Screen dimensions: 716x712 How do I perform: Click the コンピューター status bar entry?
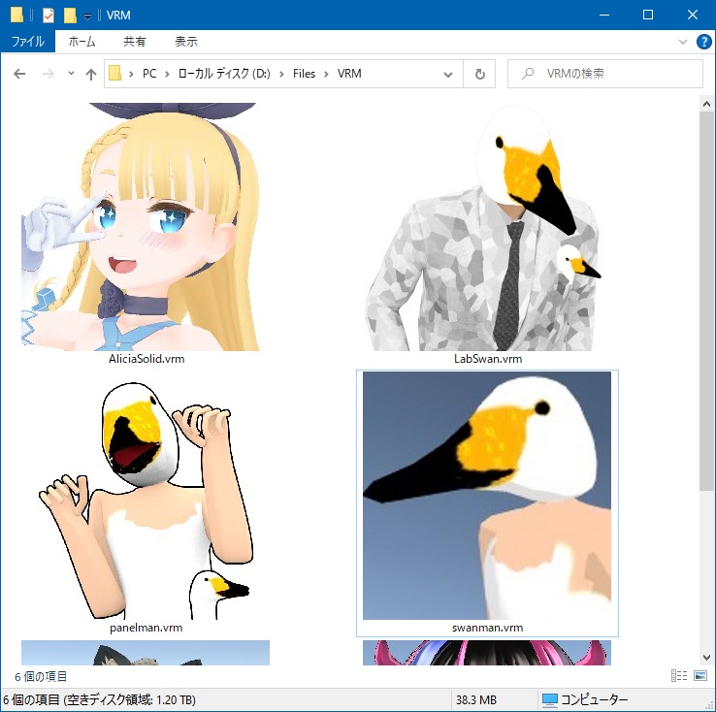(x=584, y=699)
